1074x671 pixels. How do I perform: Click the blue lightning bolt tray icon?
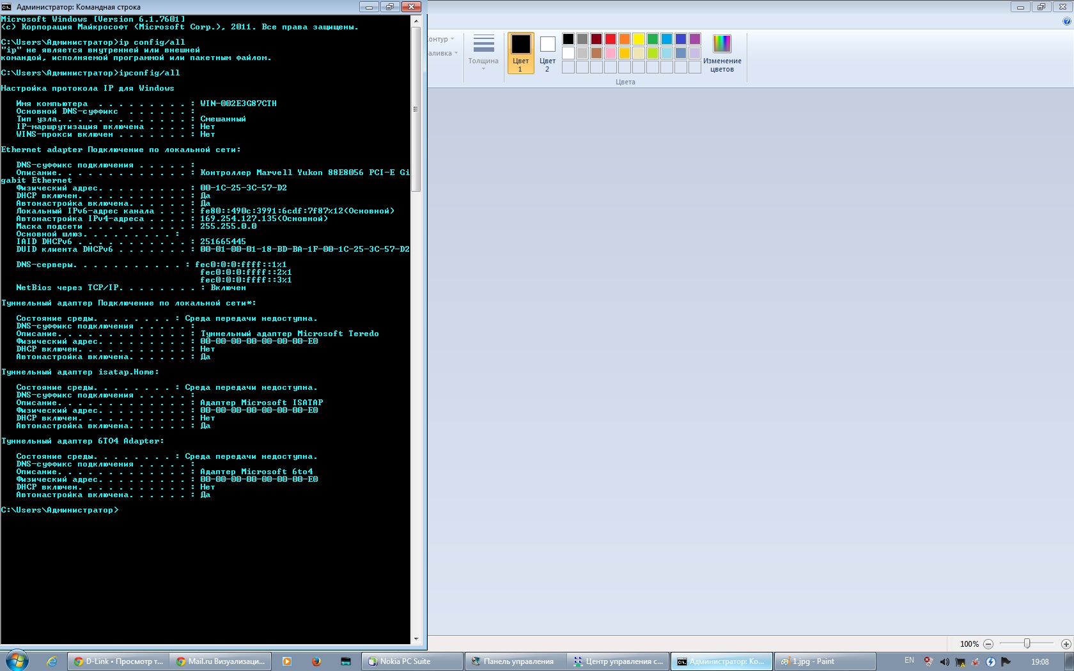[990, 662]
